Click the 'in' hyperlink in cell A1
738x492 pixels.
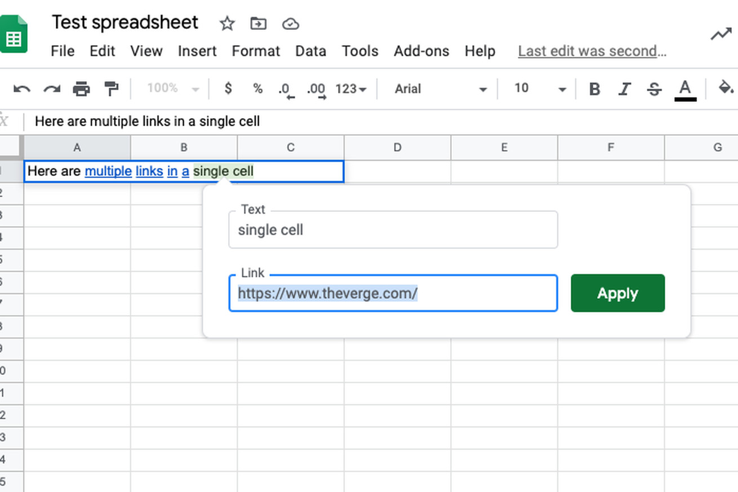coord(172,171)
